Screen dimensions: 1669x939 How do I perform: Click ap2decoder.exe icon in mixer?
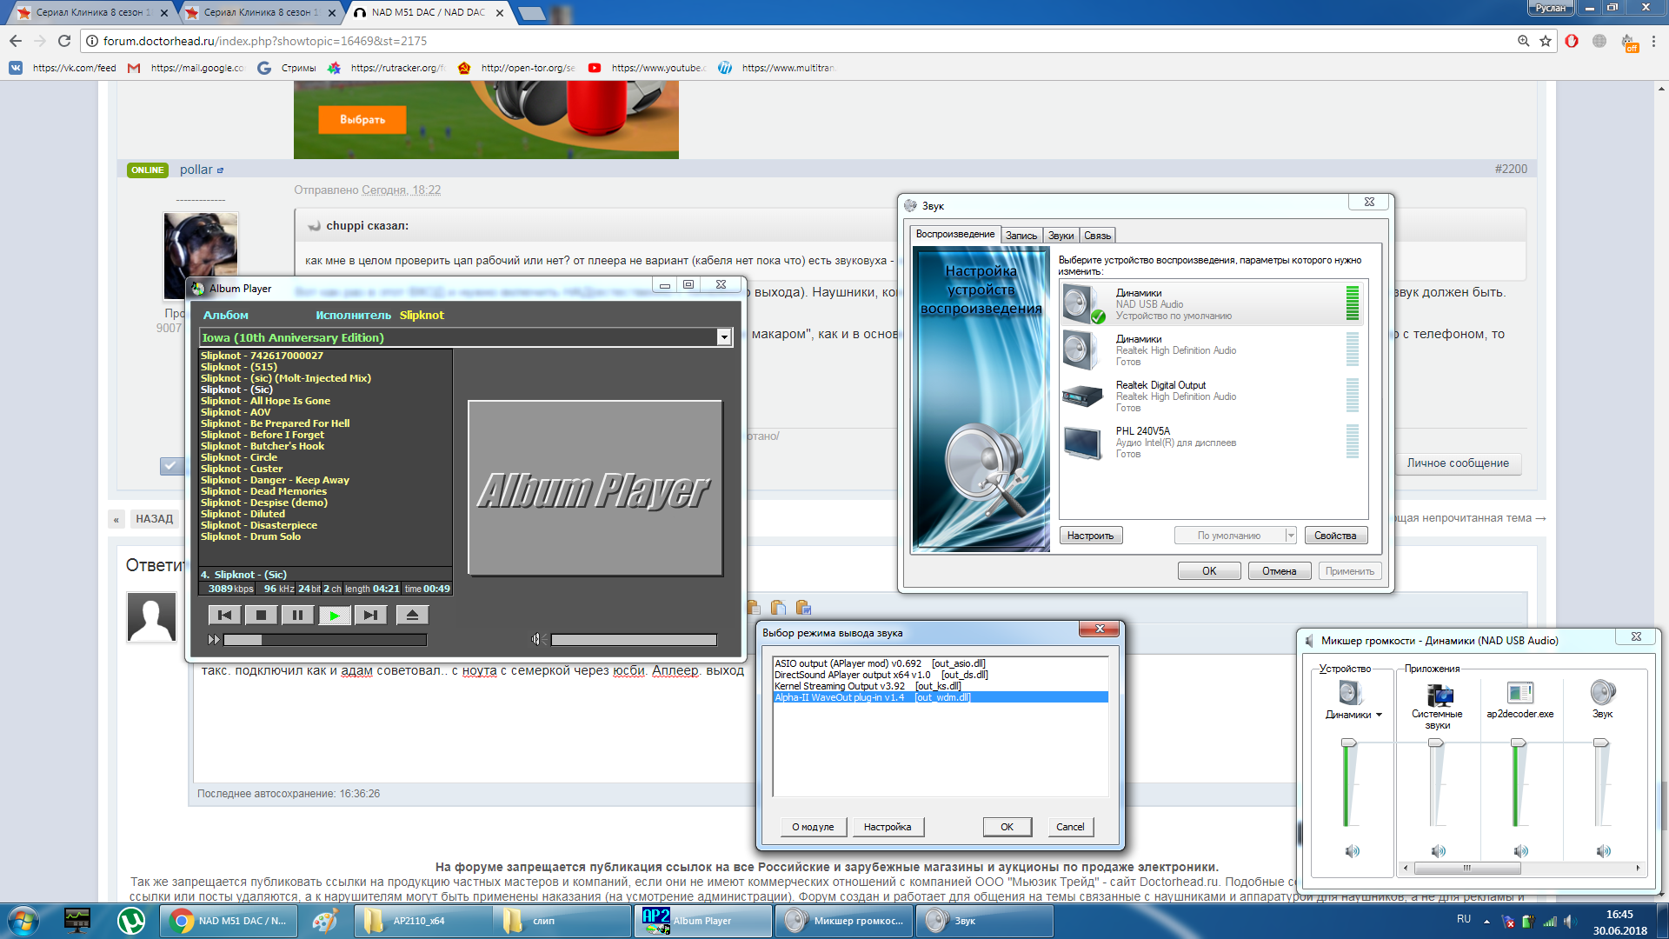coord(1520,693)
